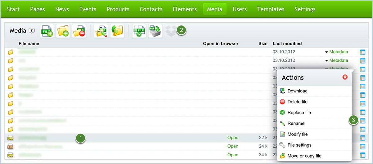Image resolution: width=373 pixels, height=164 pixels.
Task: Choose Delete file in the Actions menu
Action: pyautogui.click(x=297, y=102)
